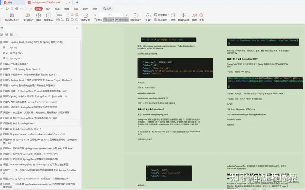305x190 pixels.
Task: Open bookmark about Spring Boot Stater
Action: coord(22,69)
